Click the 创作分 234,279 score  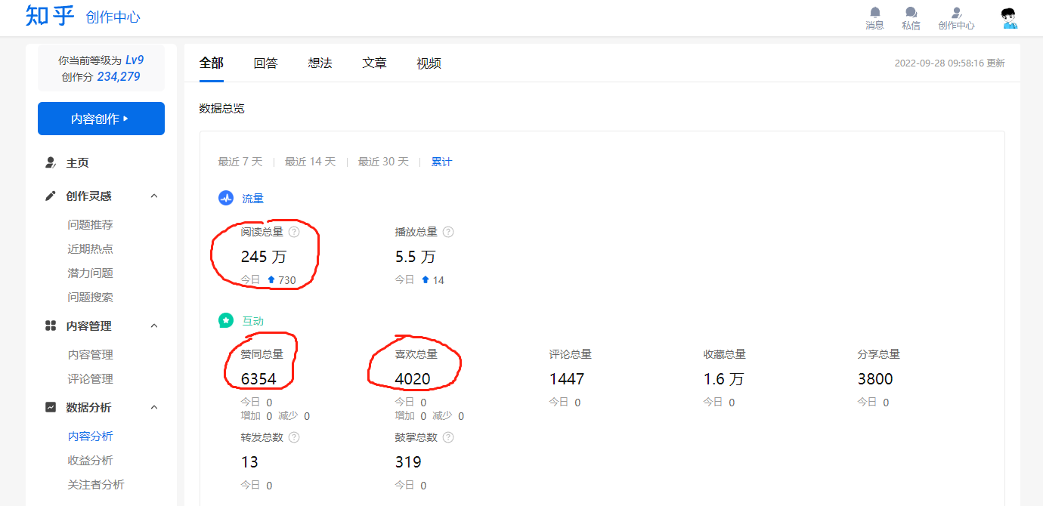click(x=101, y=76)
